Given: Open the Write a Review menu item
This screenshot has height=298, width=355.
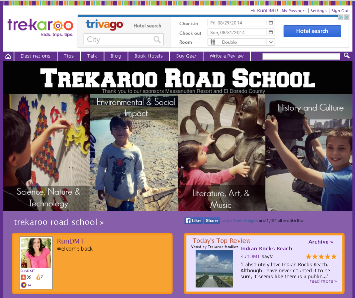Looking at the screenshot, I should point(226,56).
